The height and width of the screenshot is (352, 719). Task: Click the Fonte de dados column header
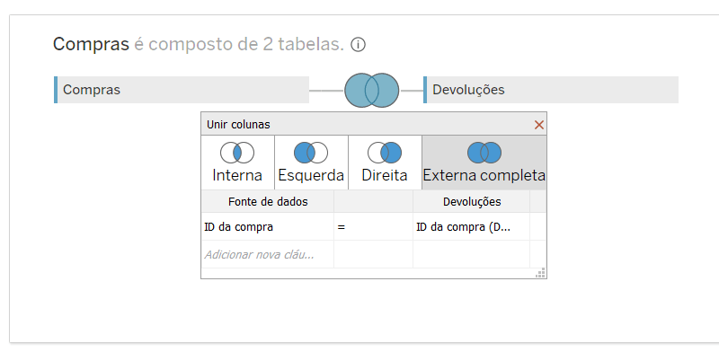pyautogui.click(x=268, y=202)
